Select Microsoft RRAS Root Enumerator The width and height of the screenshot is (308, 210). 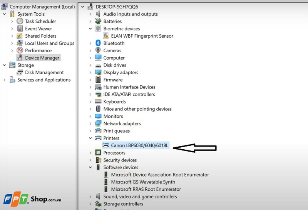pyautogui.click(x=146, y=189)
